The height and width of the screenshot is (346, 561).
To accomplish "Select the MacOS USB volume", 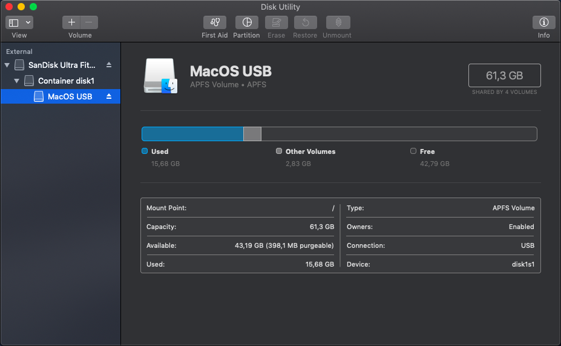I will click(70, 96).
